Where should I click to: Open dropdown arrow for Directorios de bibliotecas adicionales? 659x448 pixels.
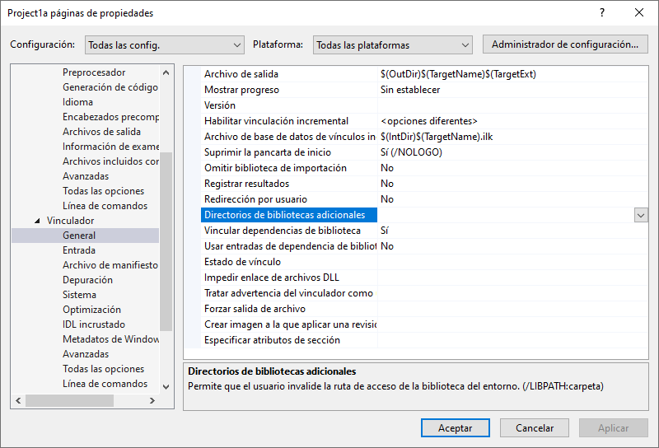641,215
